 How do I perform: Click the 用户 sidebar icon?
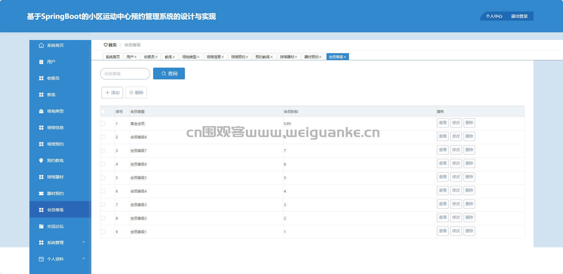click(41, 62)
